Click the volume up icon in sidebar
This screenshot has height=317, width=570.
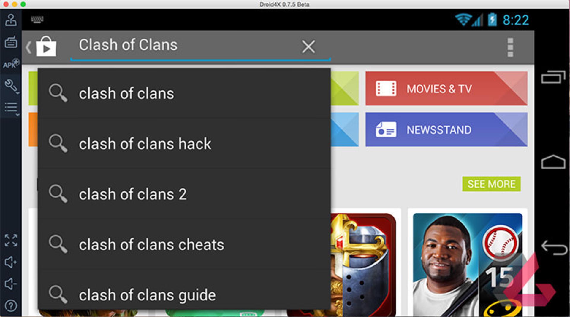pos(11,262)
